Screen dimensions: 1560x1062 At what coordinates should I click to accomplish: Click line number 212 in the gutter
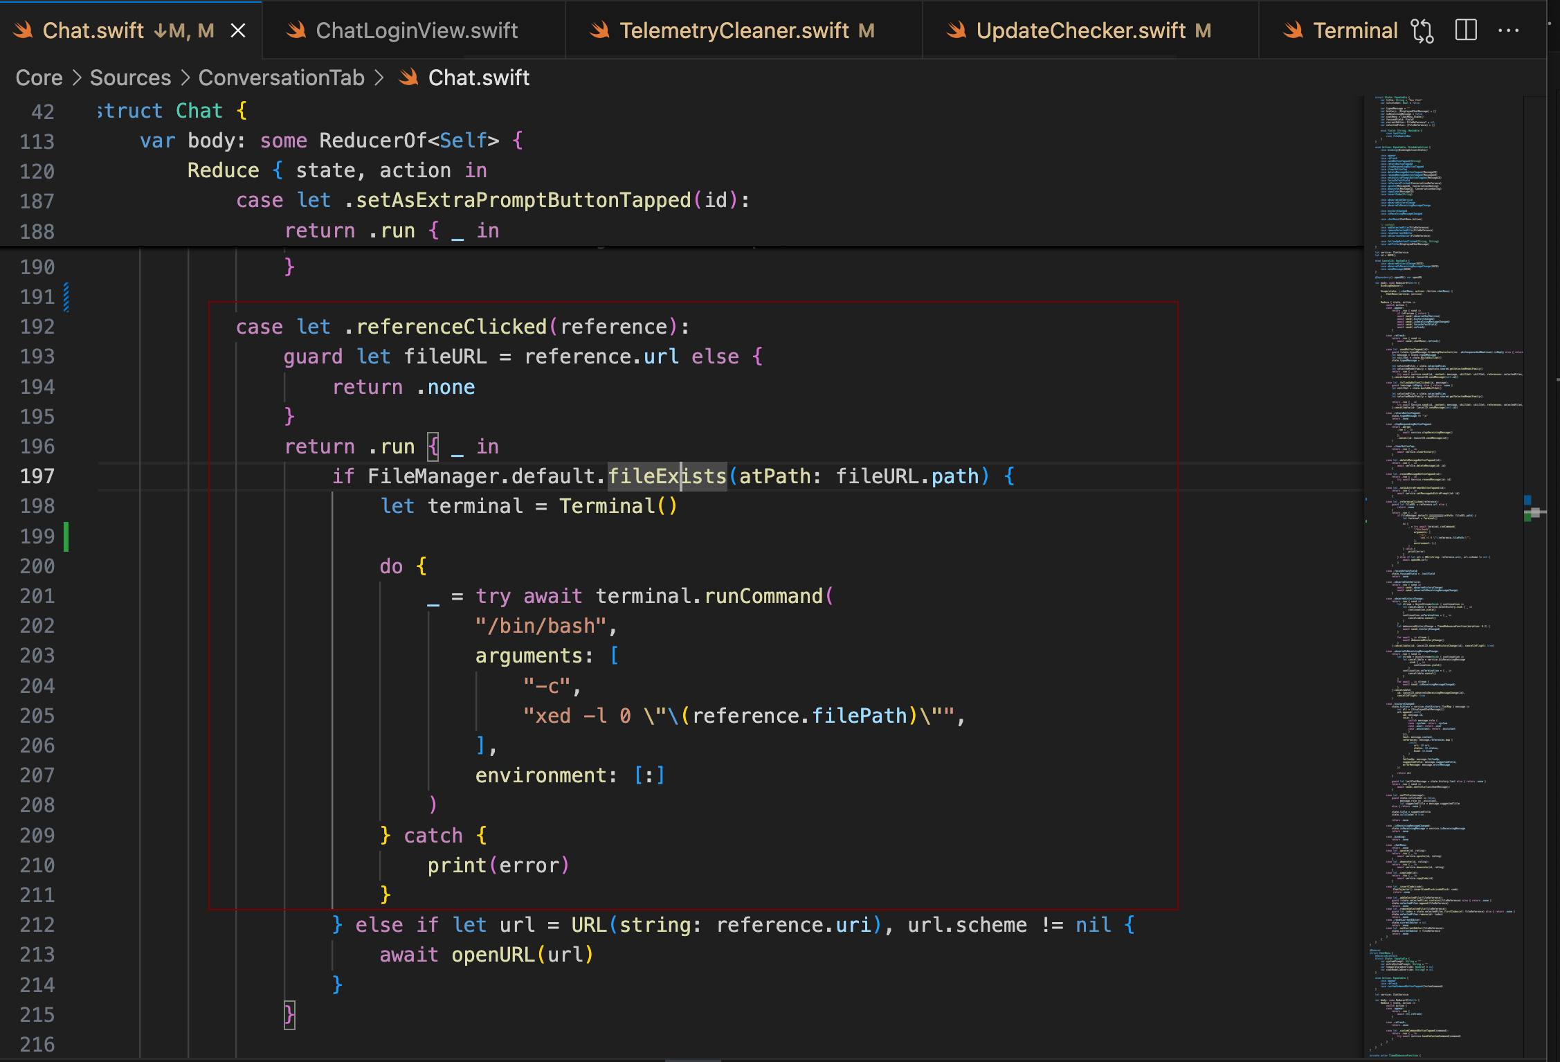[x=37, y=925]
